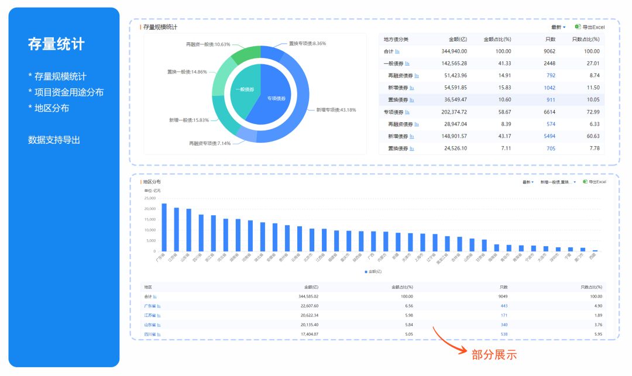This screenshot has width=632, height=376.
Task: Click 金额占比(%) header in region table
Action: [x=401, y=287]
